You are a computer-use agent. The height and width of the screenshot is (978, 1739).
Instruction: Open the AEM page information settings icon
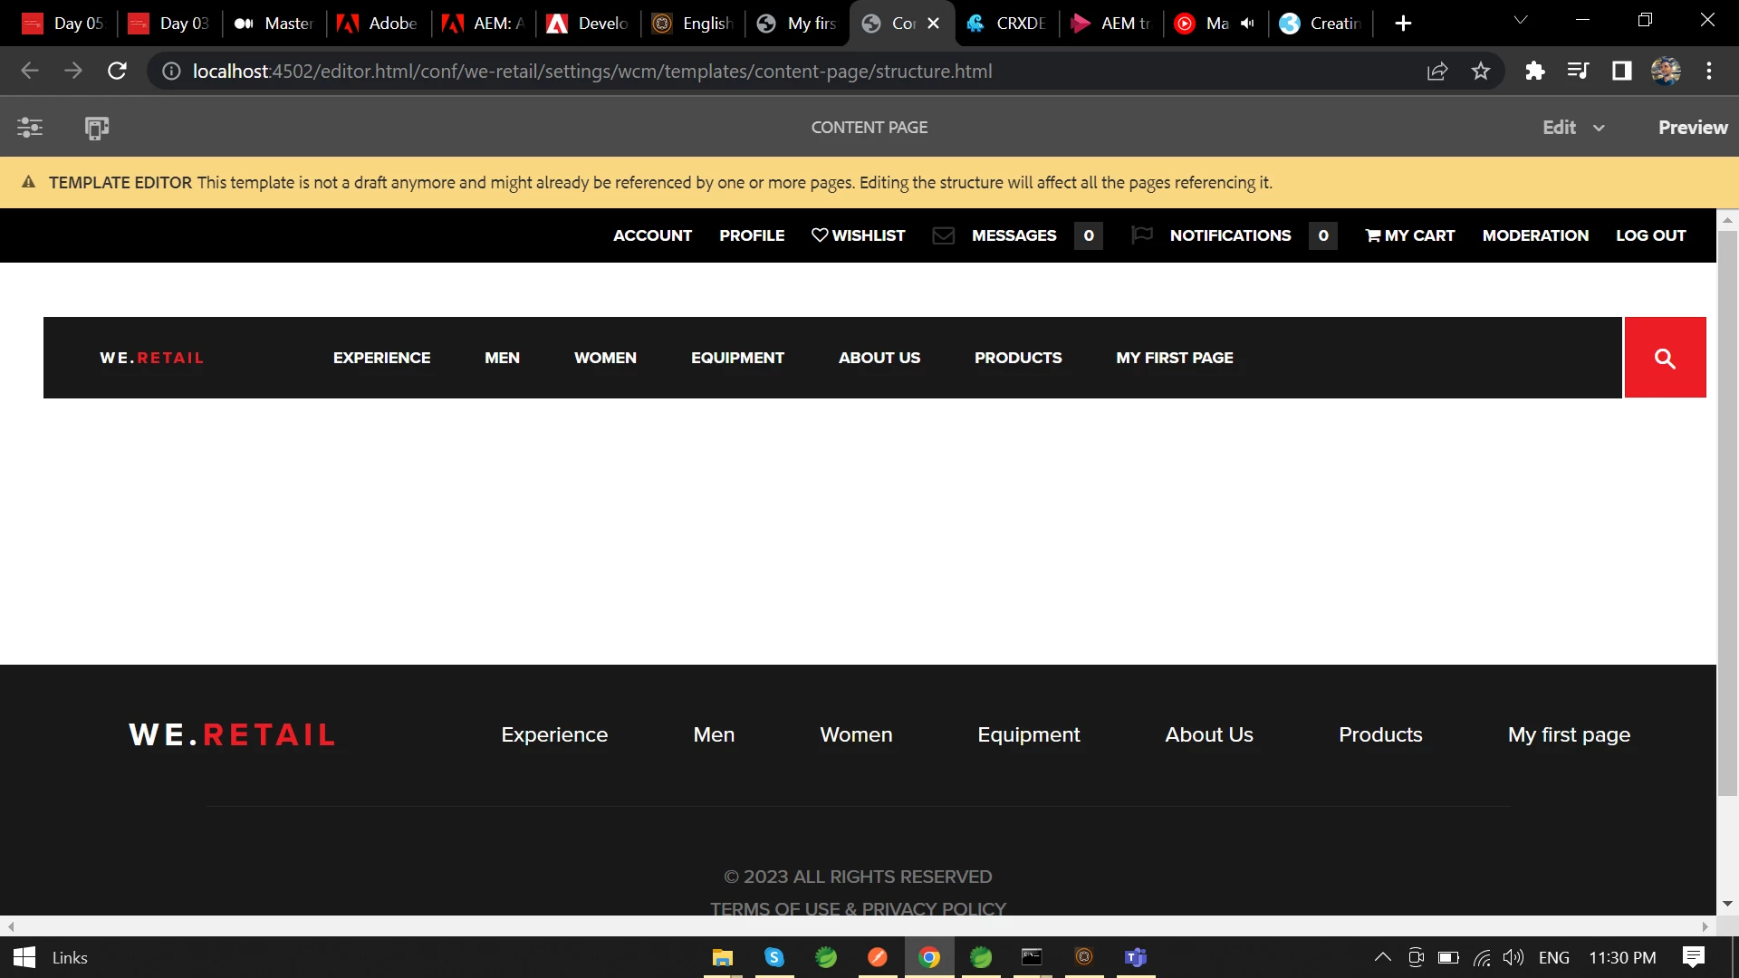tap(30, 128)
